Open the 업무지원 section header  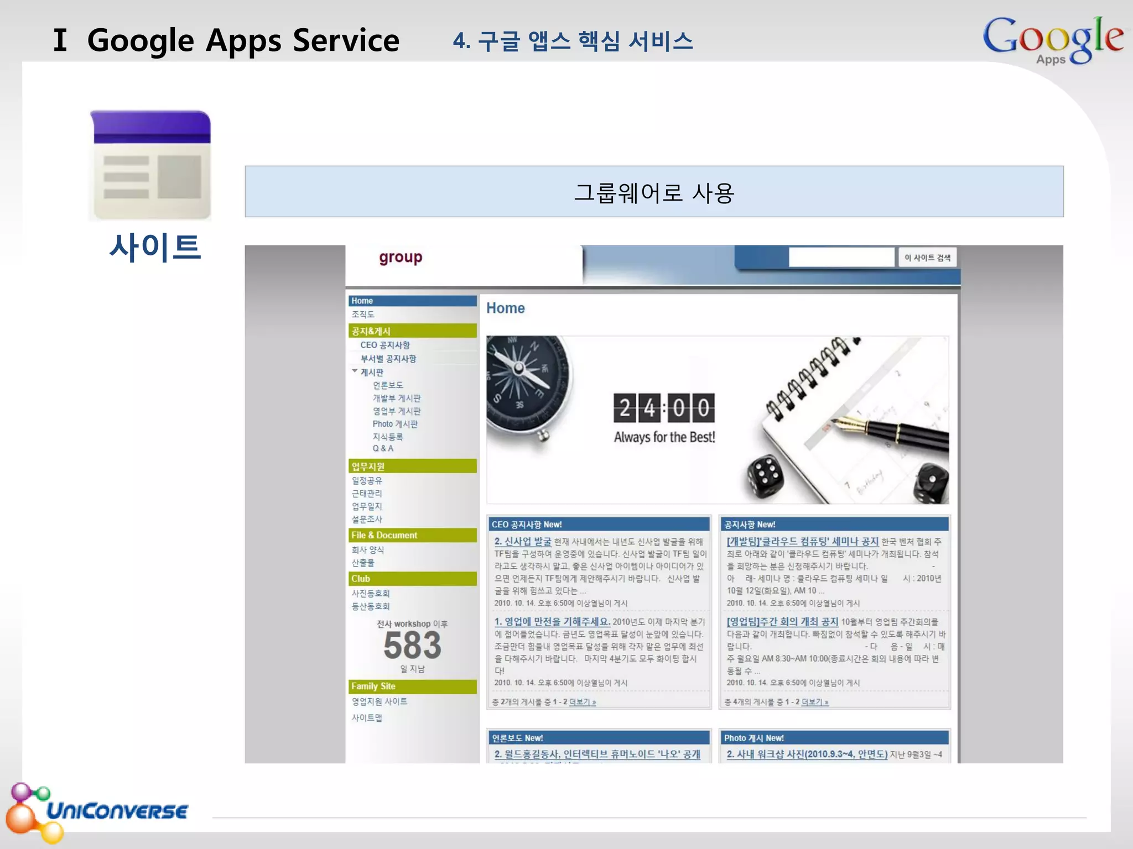pos(412,466)
